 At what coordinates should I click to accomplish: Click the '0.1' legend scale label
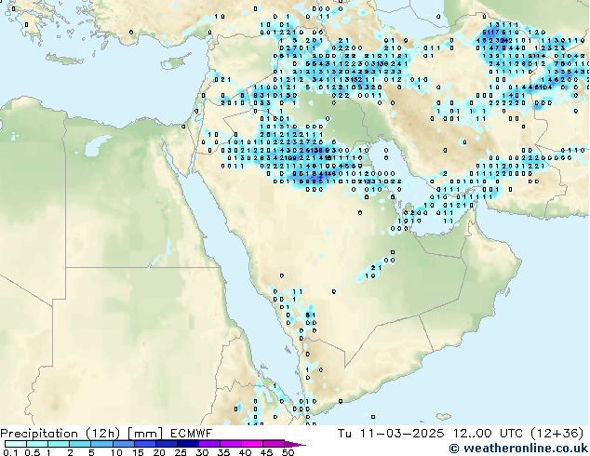tap(10, 452)
